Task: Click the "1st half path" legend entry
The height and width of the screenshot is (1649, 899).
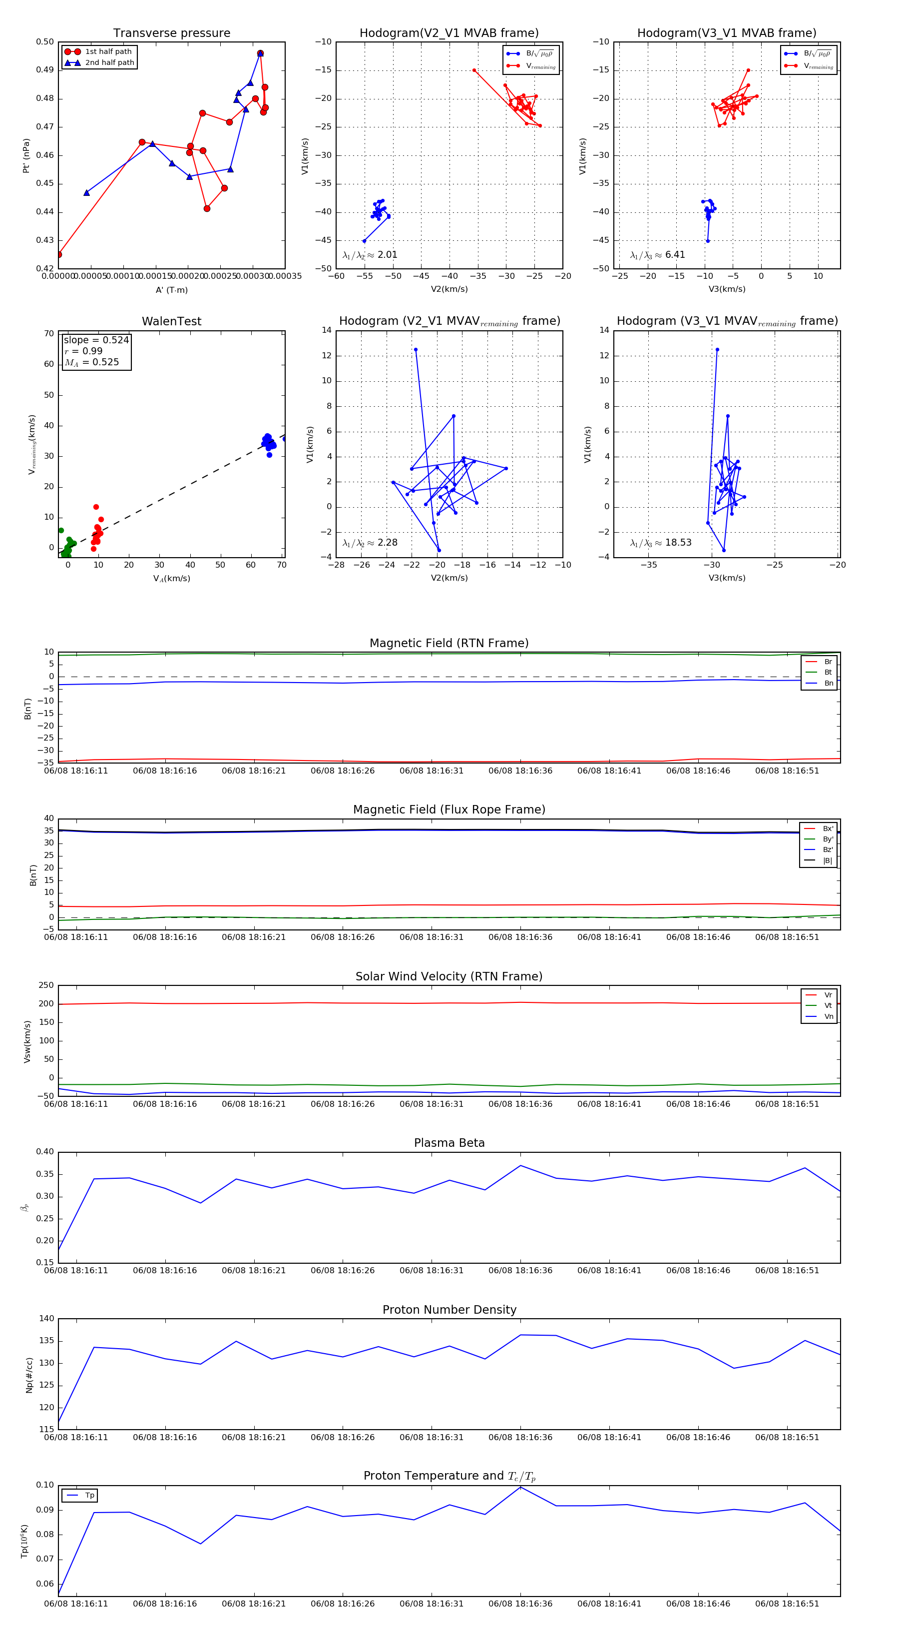Action: (x=99, y=52)
